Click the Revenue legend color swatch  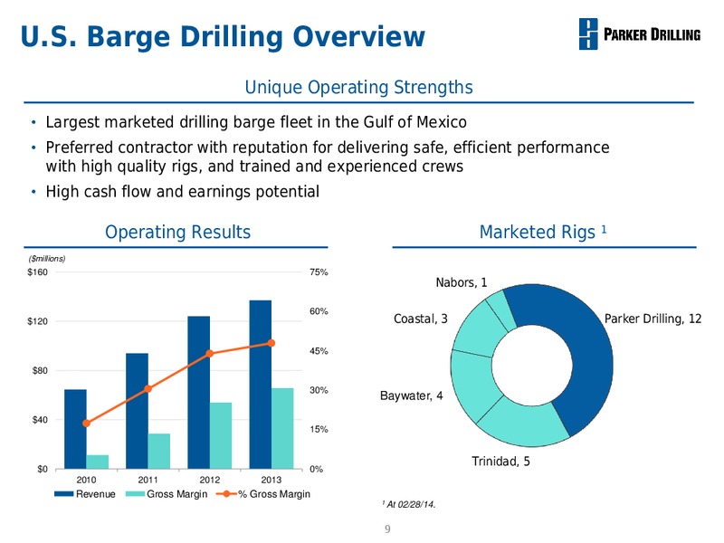click(63, 494)
